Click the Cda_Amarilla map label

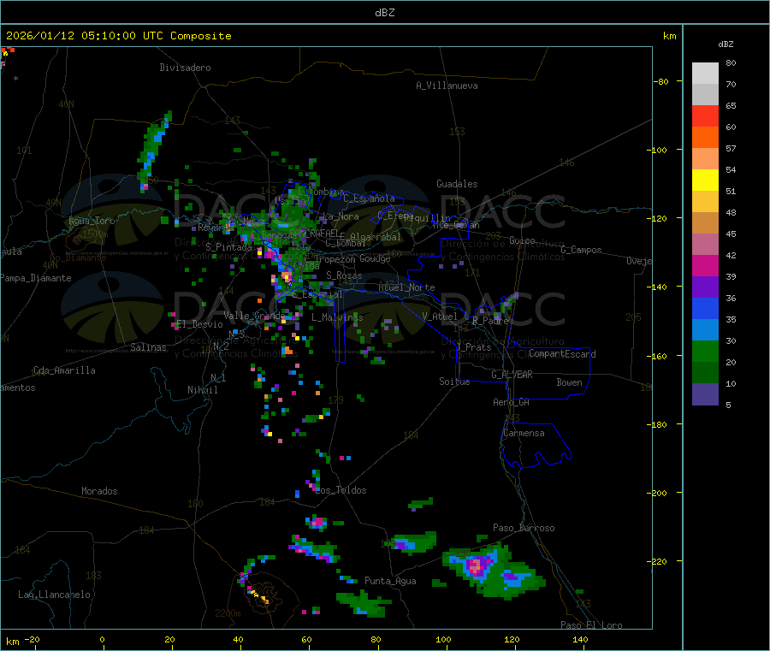(64, 370)
